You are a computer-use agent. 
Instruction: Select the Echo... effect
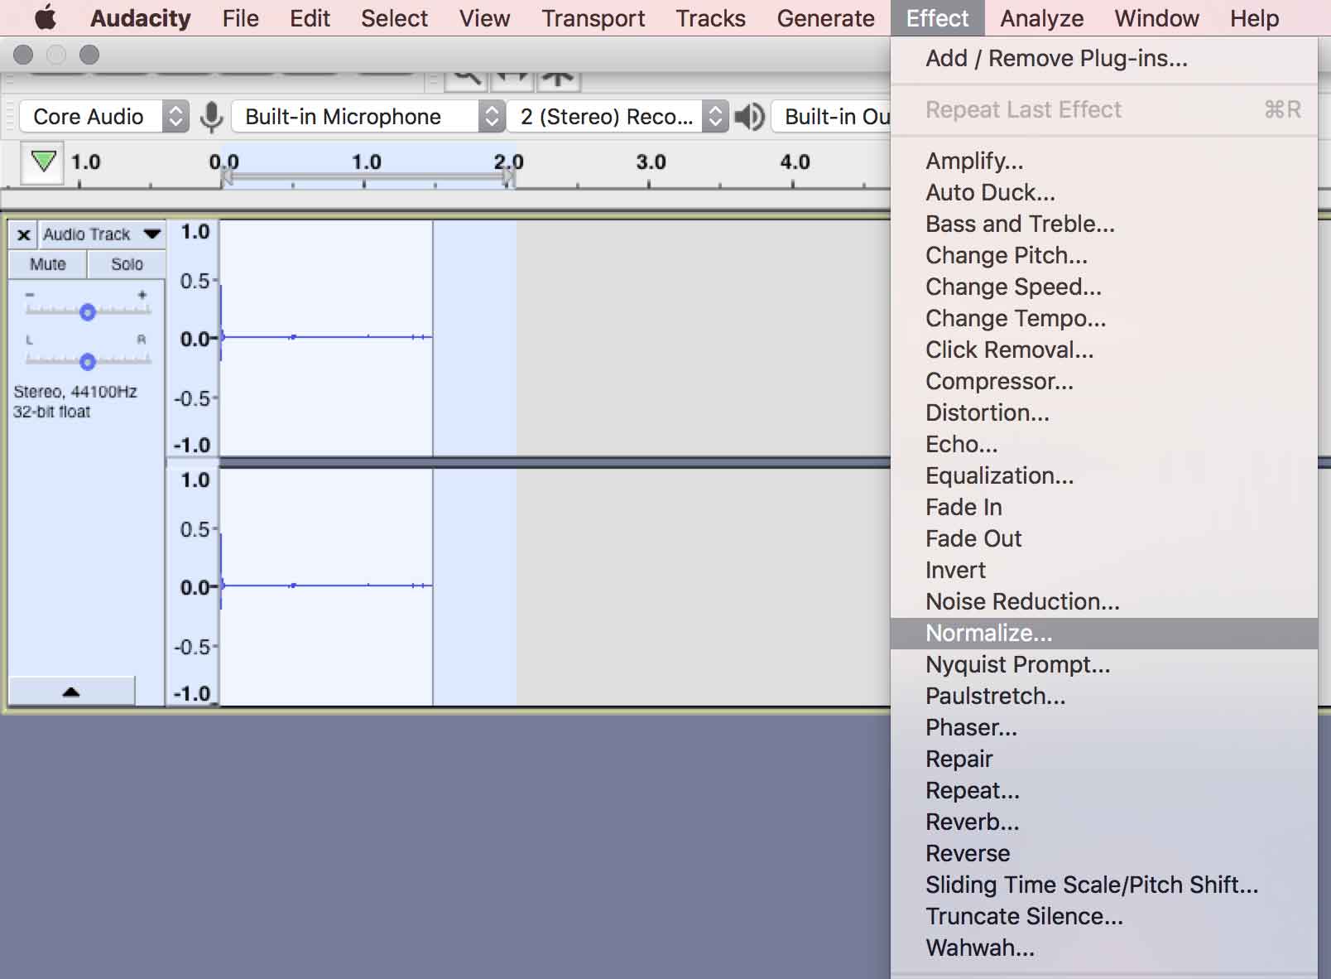[x=1103, y=444]
